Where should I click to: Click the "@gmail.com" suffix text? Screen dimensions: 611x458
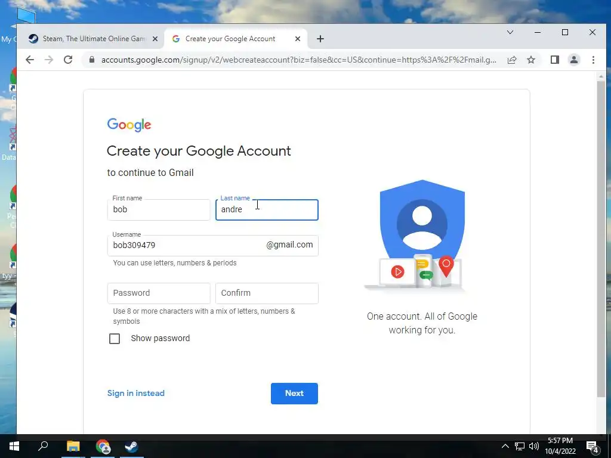[x=289, y=245]
